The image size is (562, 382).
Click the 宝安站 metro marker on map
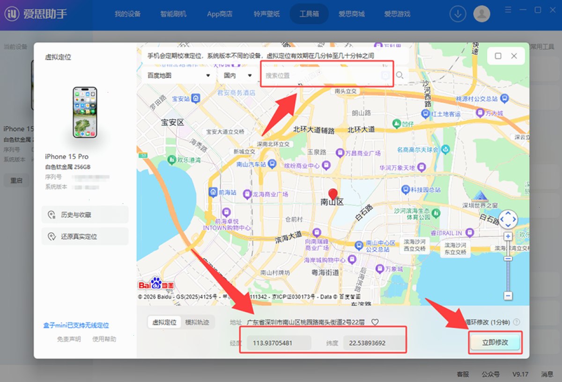195,98
